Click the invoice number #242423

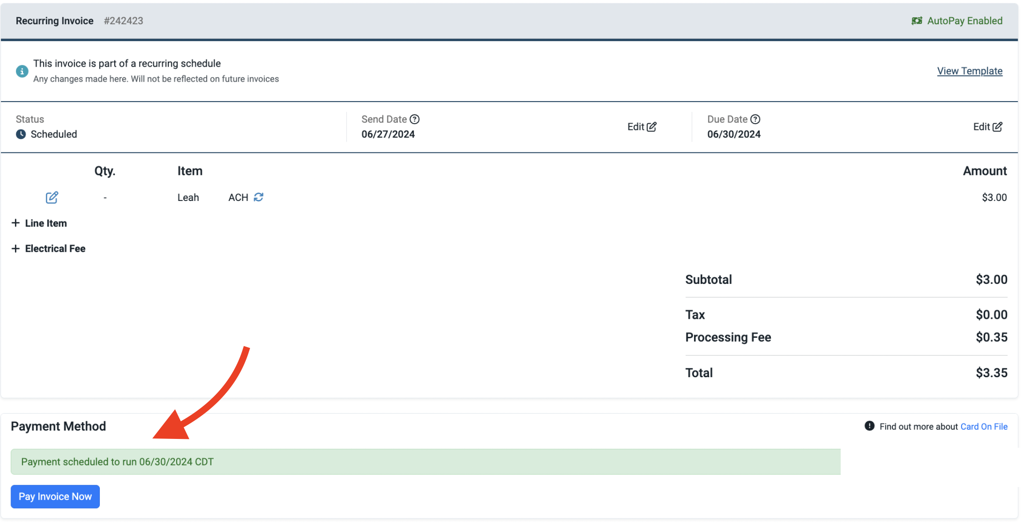click(x=124, y=21)
